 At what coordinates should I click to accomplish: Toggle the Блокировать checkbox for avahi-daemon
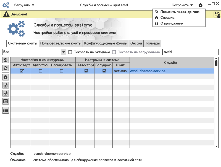[x=62, y=71]
